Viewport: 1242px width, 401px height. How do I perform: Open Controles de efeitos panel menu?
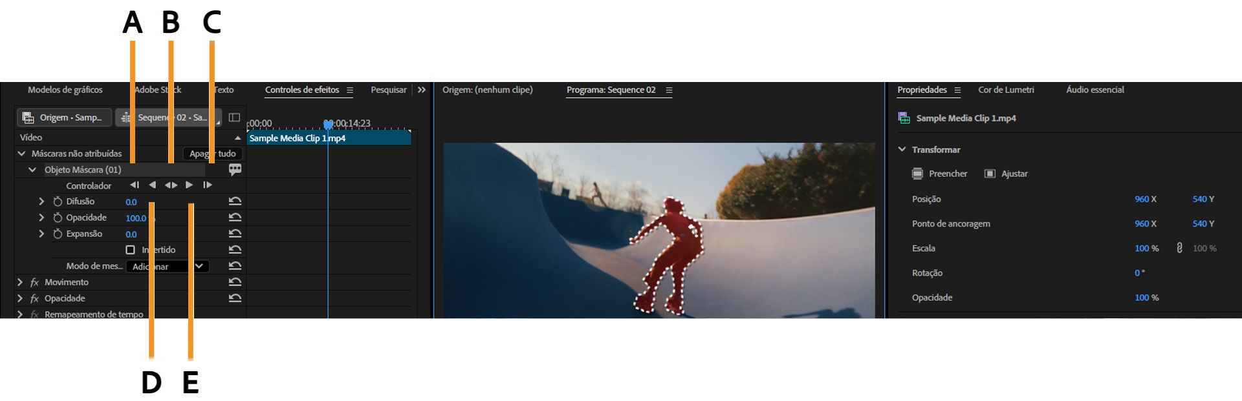point(350,90)
